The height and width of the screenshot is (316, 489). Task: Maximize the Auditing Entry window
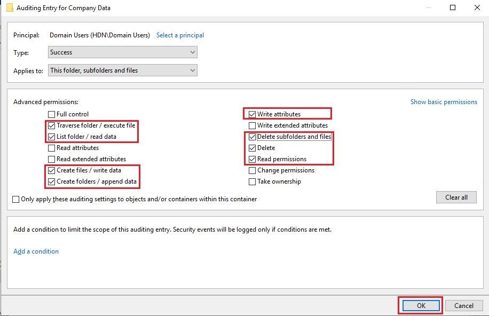(x=453, y=7)
